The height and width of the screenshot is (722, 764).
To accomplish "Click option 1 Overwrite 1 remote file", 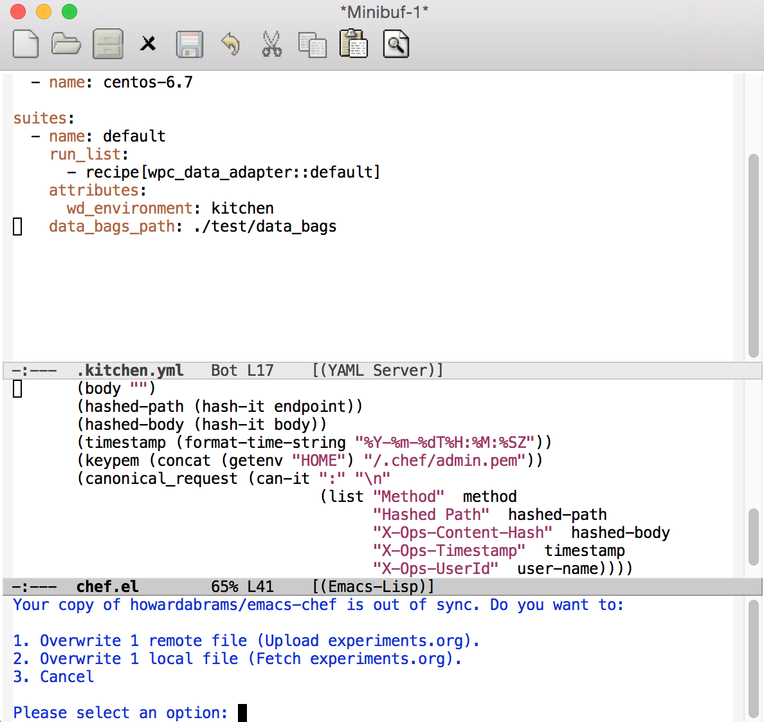I will coord(246,640).
